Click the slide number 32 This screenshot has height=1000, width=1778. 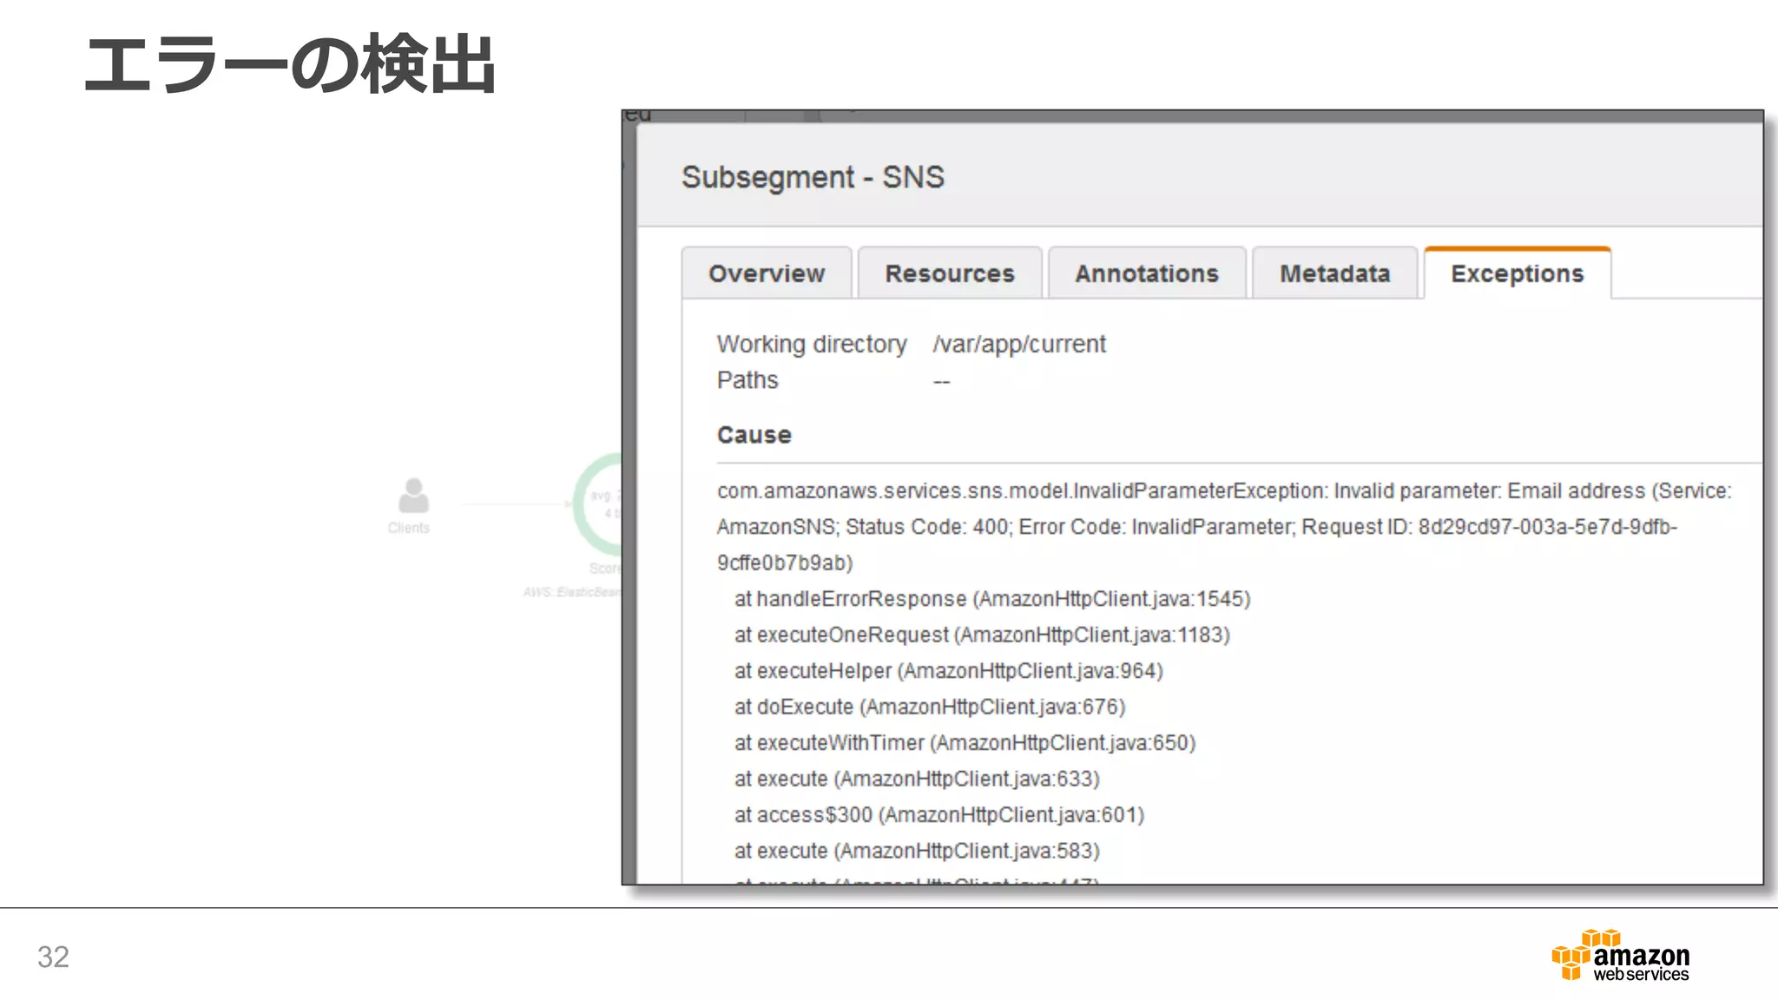click(53, 957)
